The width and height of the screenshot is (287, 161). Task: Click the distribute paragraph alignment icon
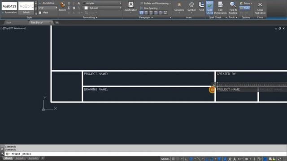coord(165,13)
